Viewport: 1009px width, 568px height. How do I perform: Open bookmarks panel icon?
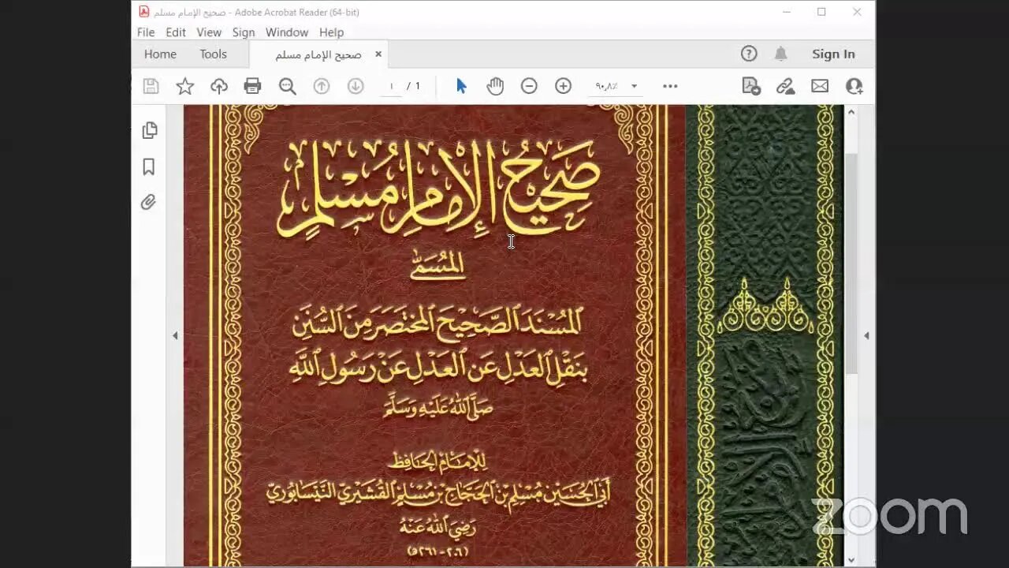[x=148, y=166]
